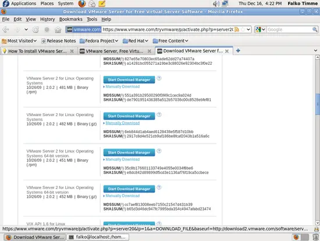
Task: Click Manually Download for 482 MB gz
Action: click(122, 123)
